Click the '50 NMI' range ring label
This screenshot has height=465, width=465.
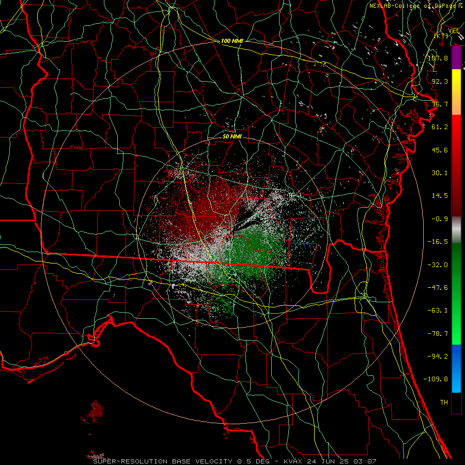point(232,136)
